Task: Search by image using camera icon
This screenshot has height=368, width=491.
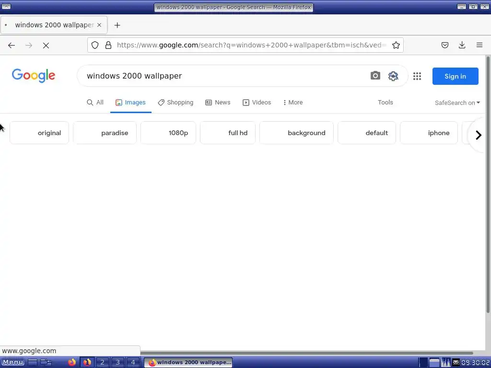Action: (375, 76)
